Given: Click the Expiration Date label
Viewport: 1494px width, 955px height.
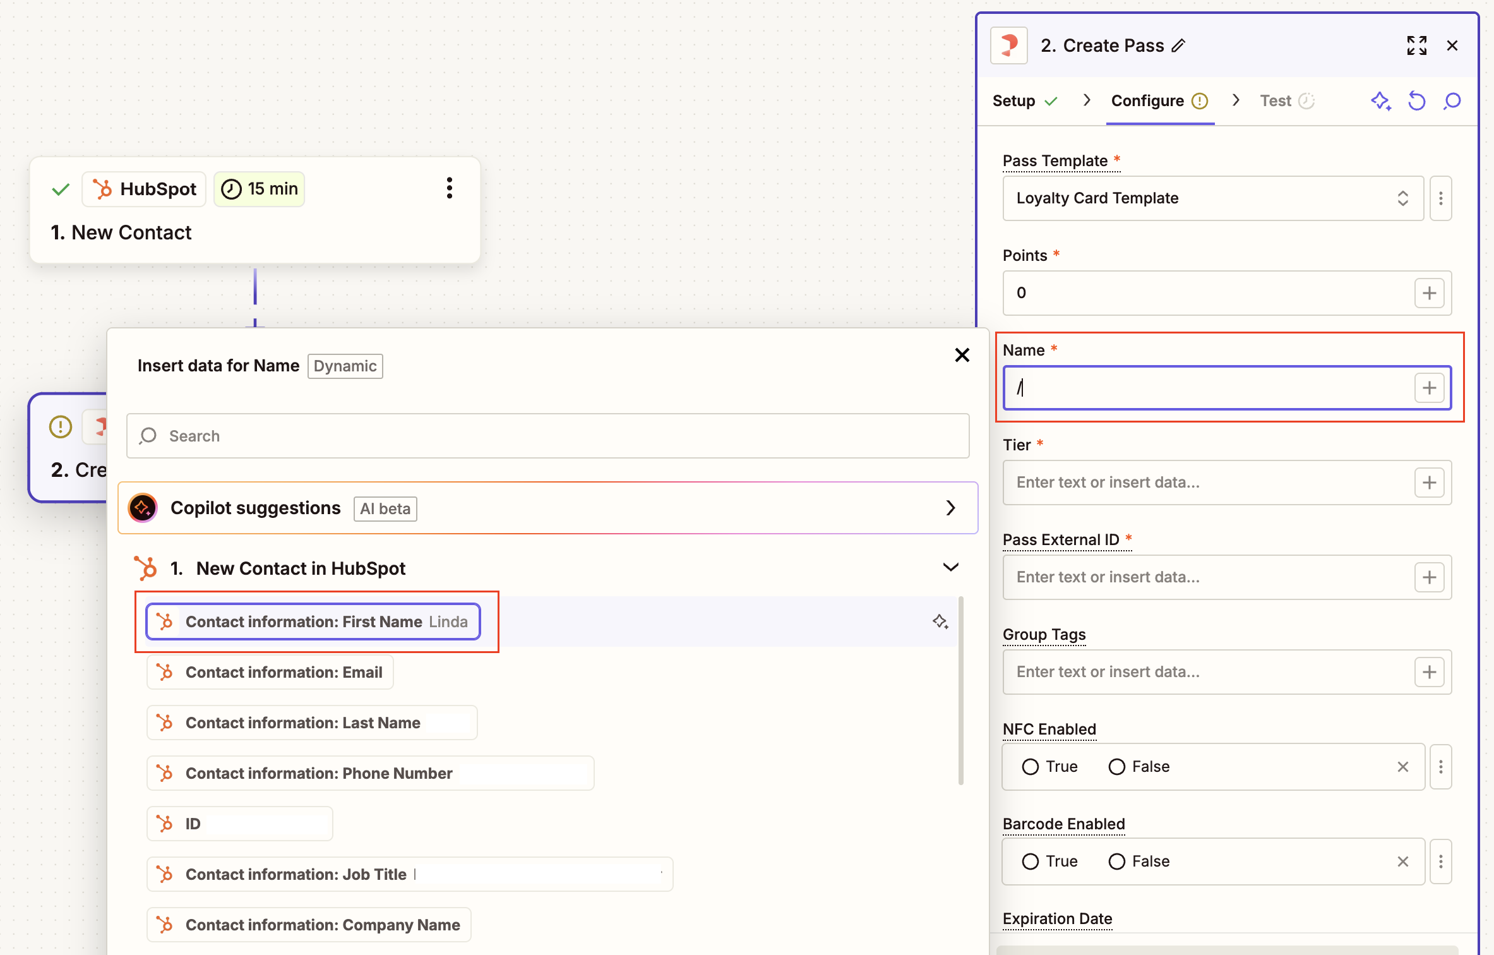Looking at the screenshot, I should click(x=1058, y=918).
